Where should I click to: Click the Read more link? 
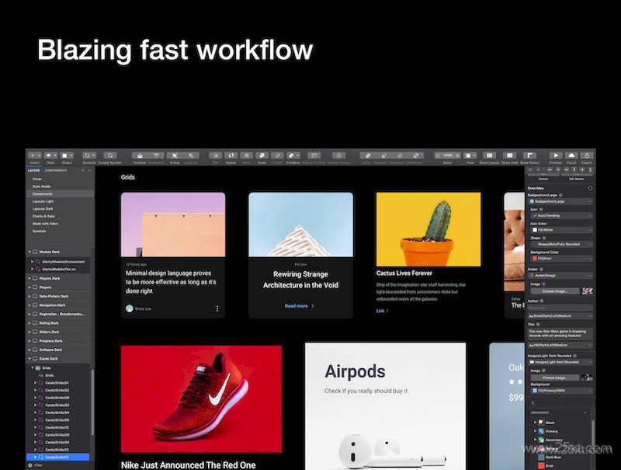tap(299, 306)
